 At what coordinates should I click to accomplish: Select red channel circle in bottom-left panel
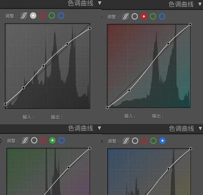(x=43, y=140)
